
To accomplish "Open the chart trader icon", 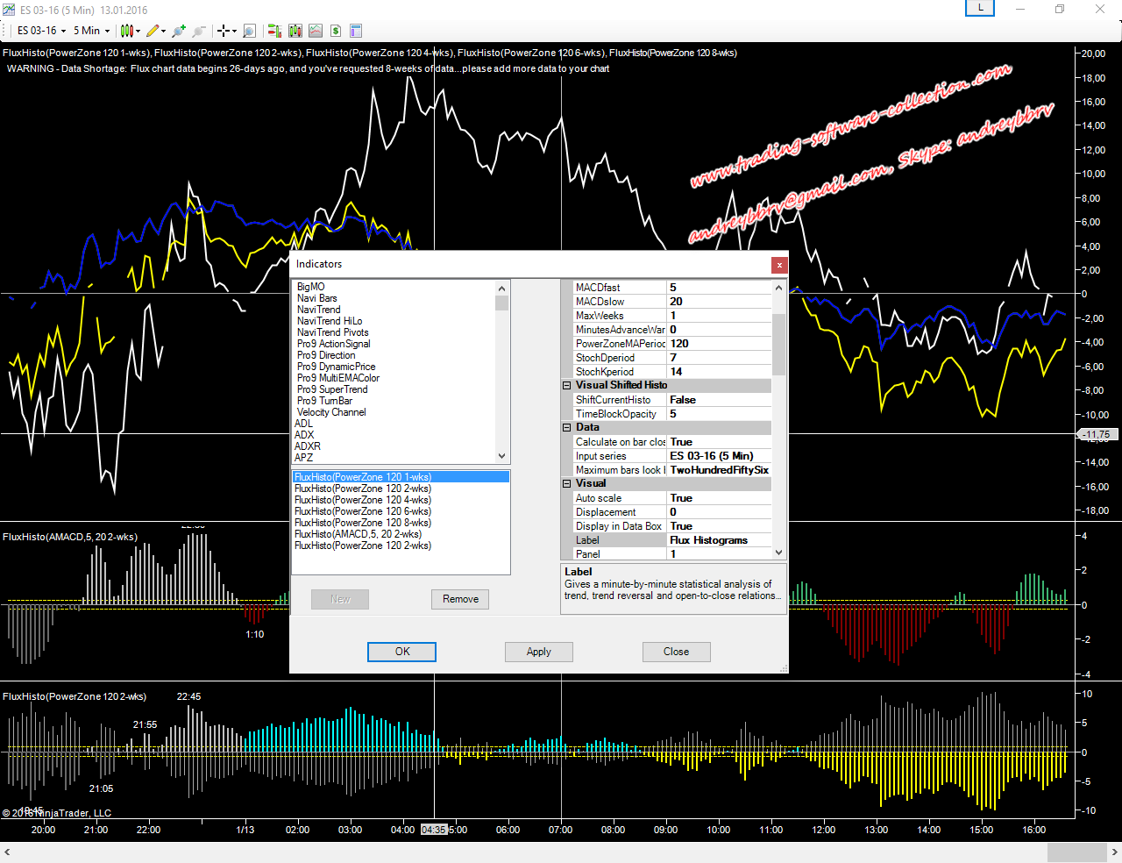I will click(x=274, y=31).
